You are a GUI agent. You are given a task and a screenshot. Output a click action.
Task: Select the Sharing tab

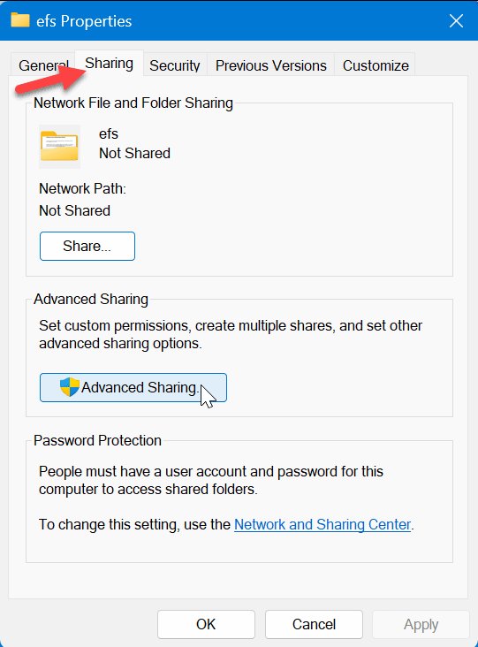coord(109,64)
